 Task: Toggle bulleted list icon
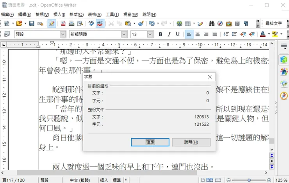[235, 34]
